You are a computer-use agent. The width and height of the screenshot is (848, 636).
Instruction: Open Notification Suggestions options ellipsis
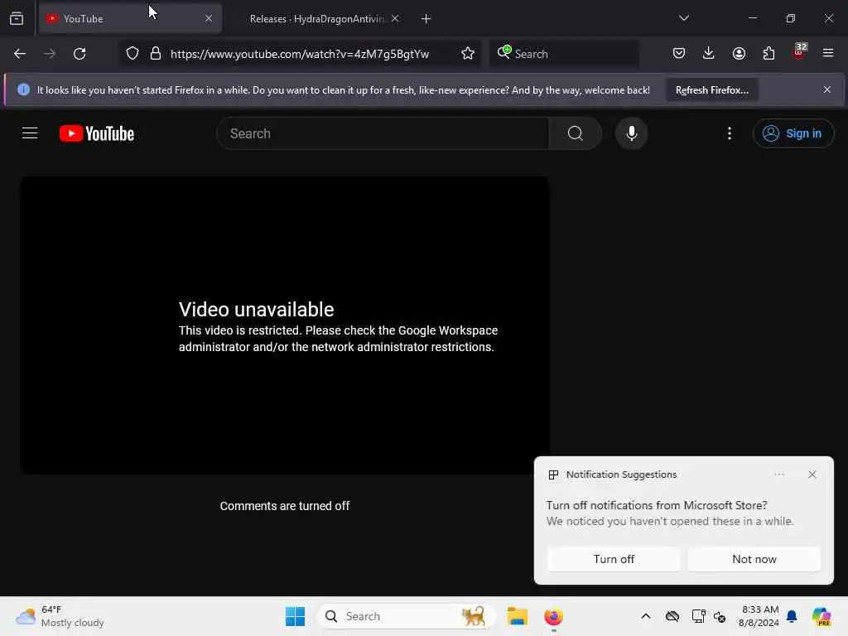(778, 475)
